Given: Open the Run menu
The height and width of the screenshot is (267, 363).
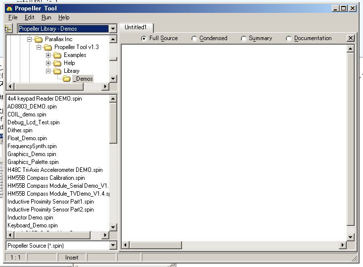Looking at the screenshot, I should click(x=46, y=17).
